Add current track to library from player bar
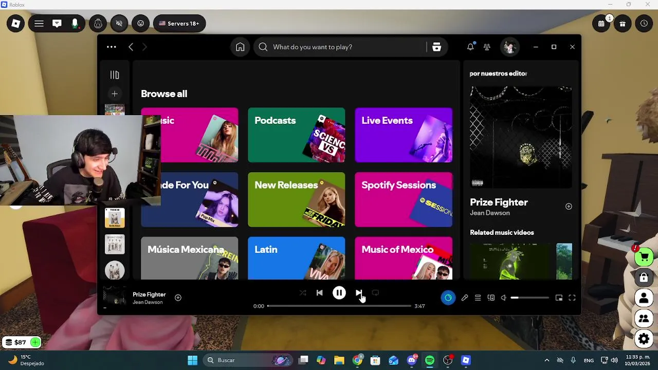 coord(178,298)
